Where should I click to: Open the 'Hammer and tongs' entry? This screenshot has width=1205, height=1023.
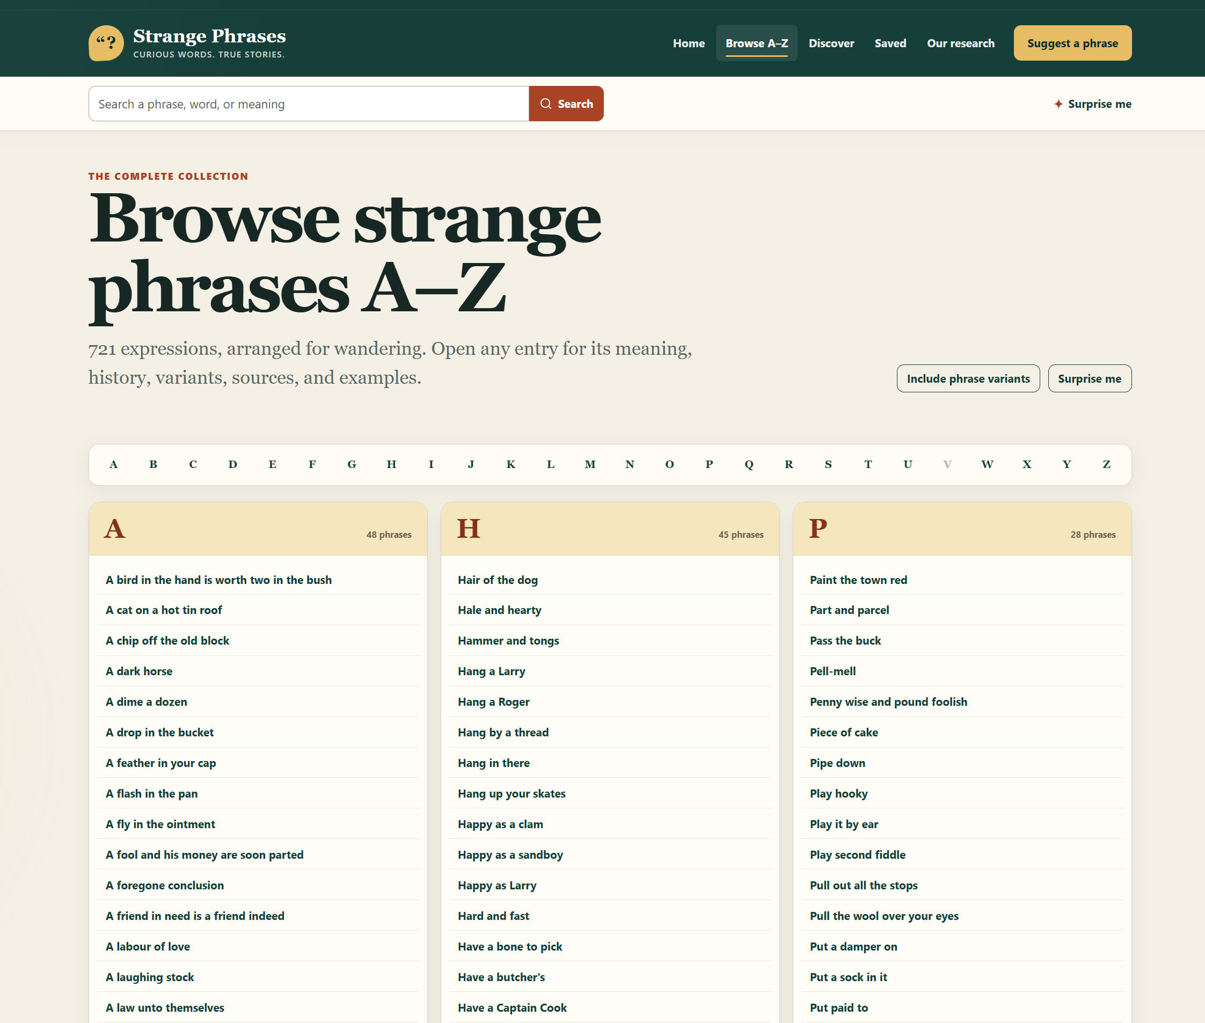pos(610,641)
